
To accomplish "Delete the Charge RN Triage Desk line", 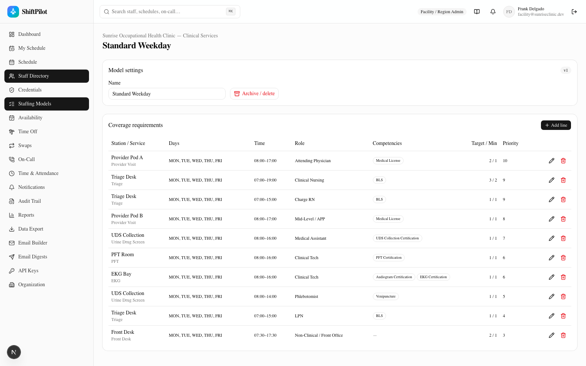I will 563,199.
